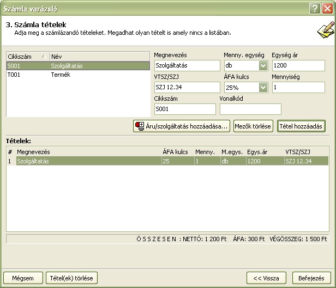Select S001 Szolgáltatás in product list
Viewport: 336px width, 288px height.
pos(76,66)
